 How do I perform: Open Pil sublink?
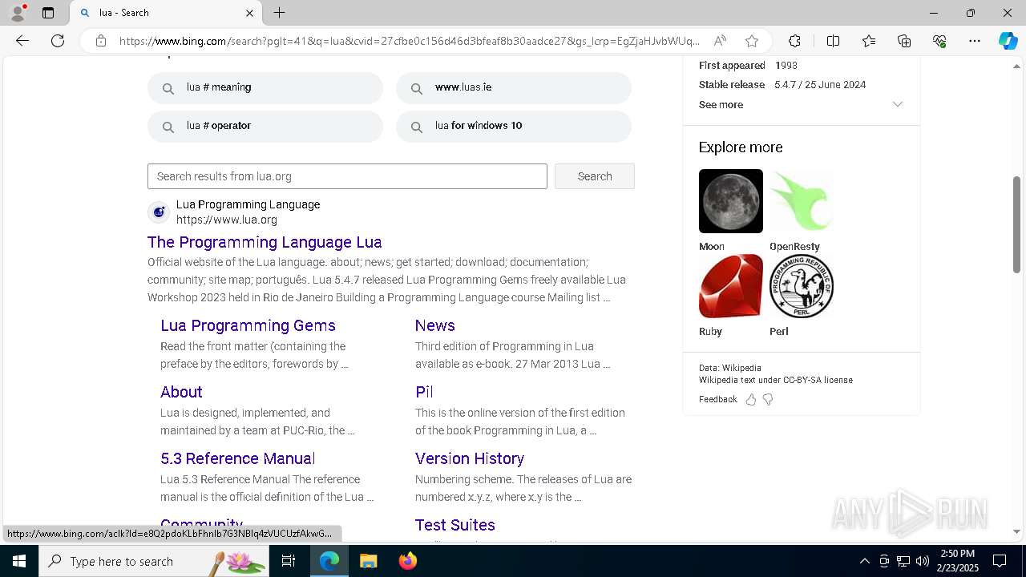click(424, 392)
